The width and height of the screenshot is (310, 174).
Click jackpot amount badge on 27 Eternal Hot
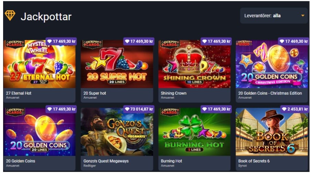(x=61, y=41)
